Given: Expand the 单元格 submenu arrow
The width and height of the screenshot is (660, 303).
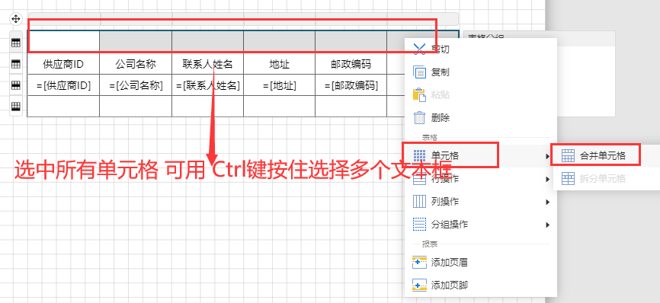Looking at the screenshot, I should click(548, 156).
